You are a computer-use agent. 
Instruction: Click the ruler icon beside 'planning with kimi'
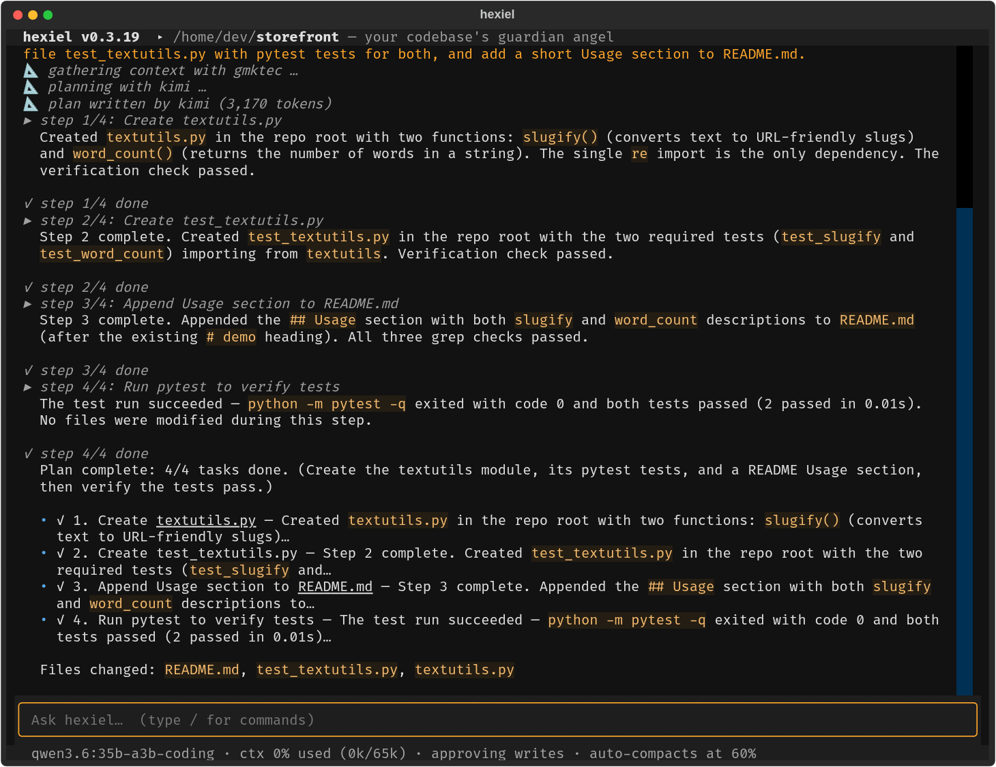(31, 87)
